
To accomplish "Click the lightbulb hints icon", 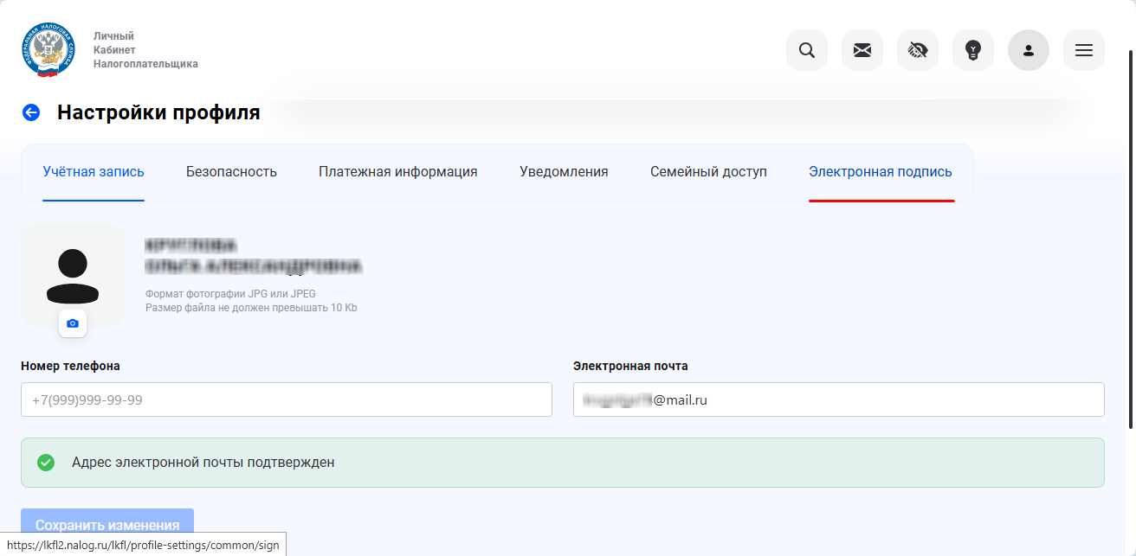I will coord(973,50).
